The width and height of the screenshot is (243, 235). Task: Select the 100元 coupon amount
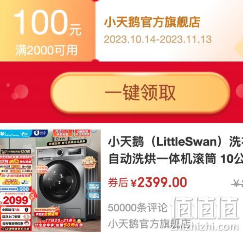pos(48,23)
